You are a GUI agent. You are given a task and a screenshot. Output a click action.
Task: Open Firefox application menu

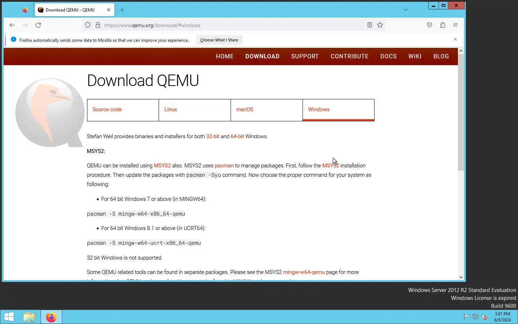(455, 25)
